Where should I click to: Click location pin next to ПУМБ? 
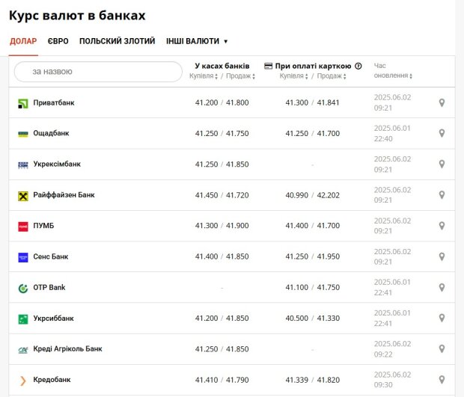click(x=442, y=226)
